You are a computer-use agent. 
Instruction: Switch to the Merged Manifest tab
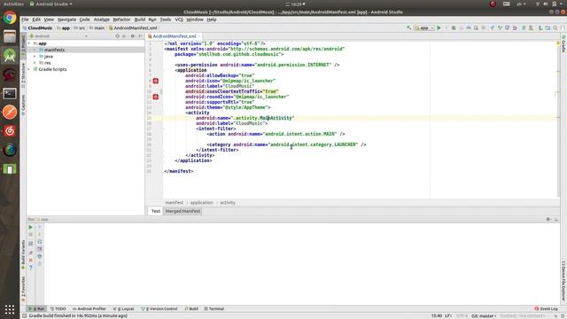pyautogui.click(x=183, y=211)
